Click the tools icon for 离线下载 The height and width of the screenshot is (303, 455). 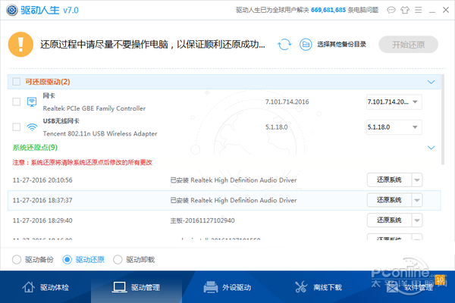point(301,287)
